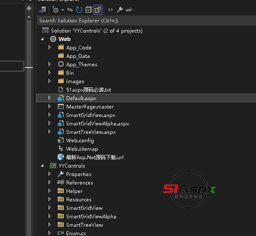Collapse the Web project node
256x236 pixels.
tap(42, 39)
